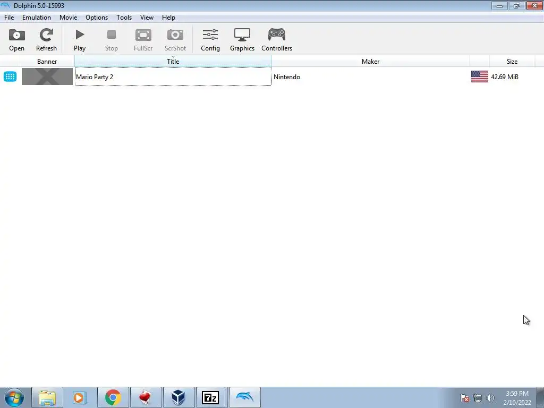The height and width of the screenshot is (408, 544).
Task: Open Google Chrome from the taskbar
Action: [113, 397]
